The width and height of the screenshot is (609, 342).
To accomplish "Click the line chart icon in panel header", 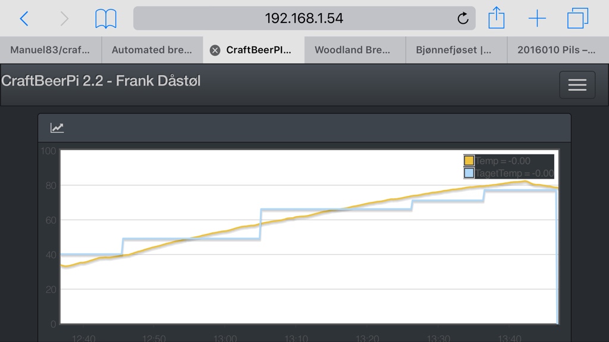I will tap(57, 128).
